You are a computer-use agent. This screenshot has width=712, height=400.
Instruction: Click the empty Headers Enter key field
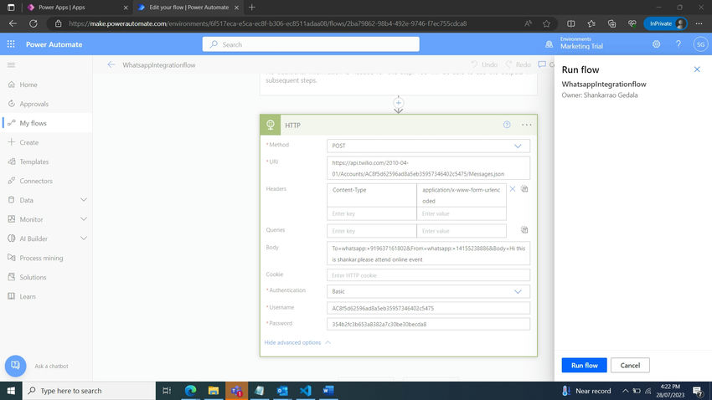tap(371, 213)
